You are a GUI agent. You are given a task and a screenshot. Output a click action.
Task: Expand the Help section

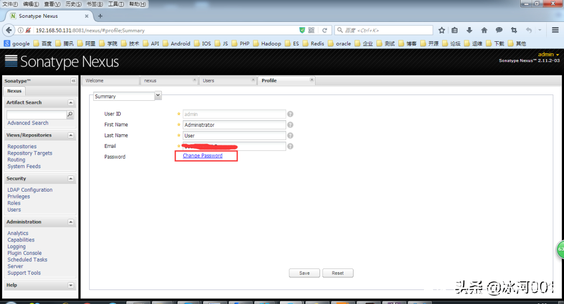pos(71,285)
